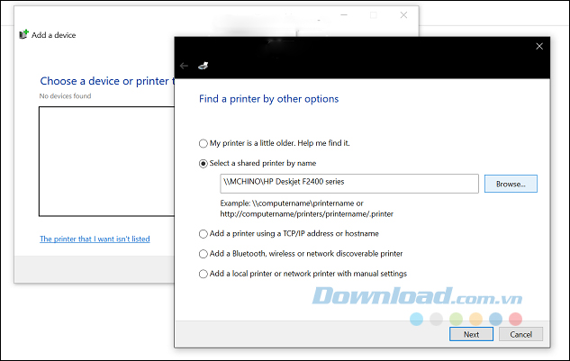
Task: Click the Add a device window icon
Action: (x=23, y=34)
